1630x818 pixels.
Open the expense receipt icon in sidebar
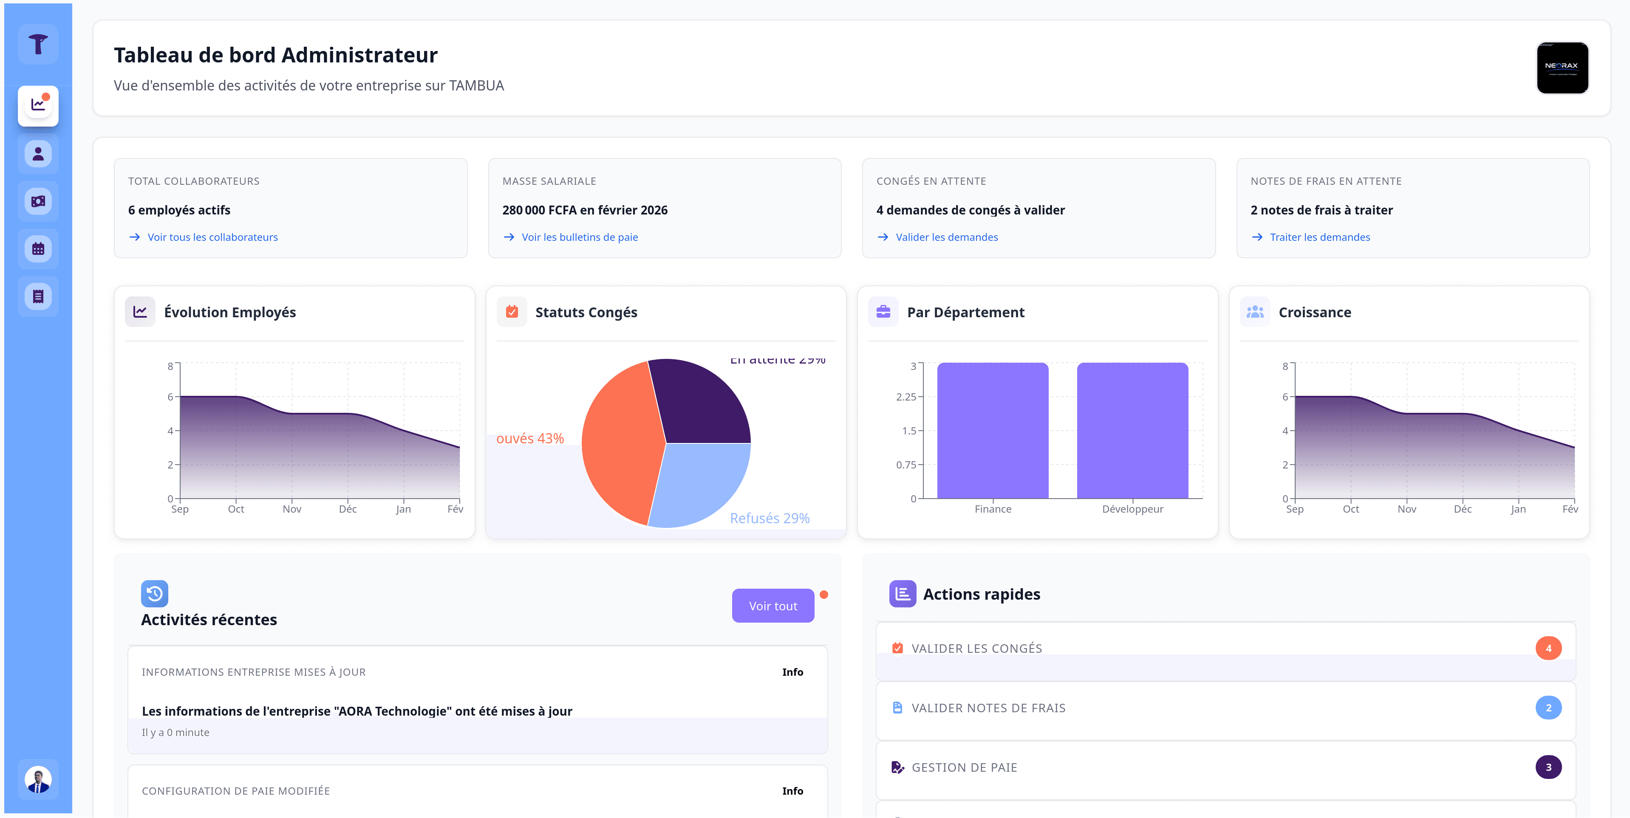pos(38,296)
